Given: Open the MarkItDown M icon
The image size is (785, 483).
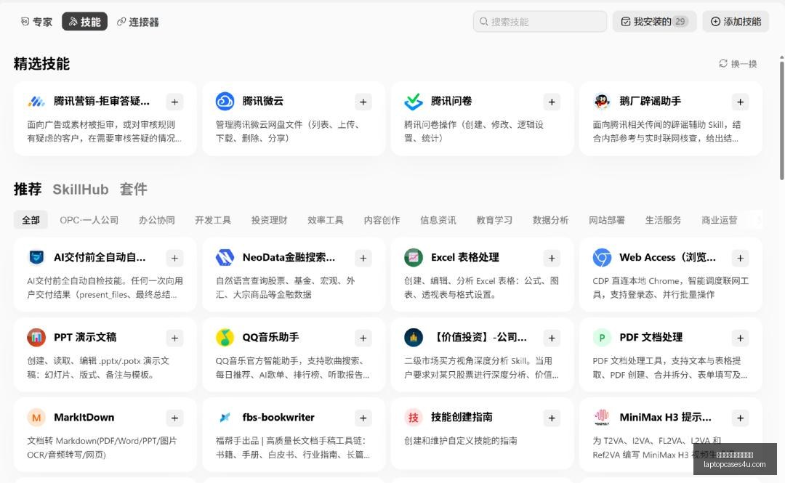Looking at the screenshot, I should click(x=36, y=418).
